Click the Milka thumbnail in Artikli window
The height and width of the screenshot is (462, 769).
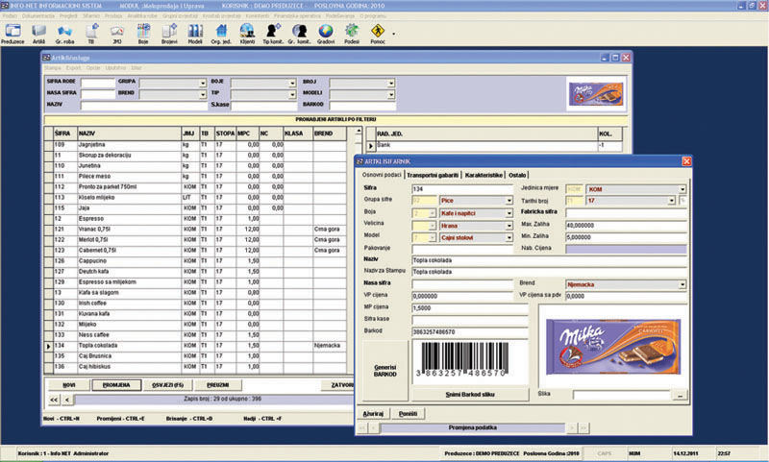[596, 94]
